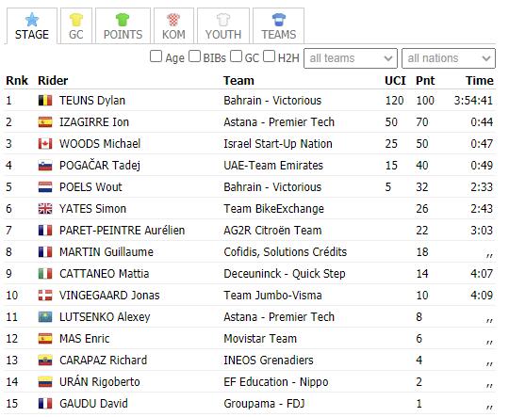Image resolution: width=509 pixels, height=417 pixels.
Task: Tick the BIBs checkbox
Action: click(x=194, y=56)
